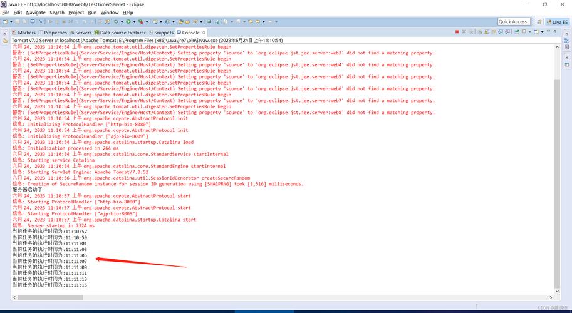The image size is (572, 313).
Task: Open the Edit menu
Action: coord(18,13)
